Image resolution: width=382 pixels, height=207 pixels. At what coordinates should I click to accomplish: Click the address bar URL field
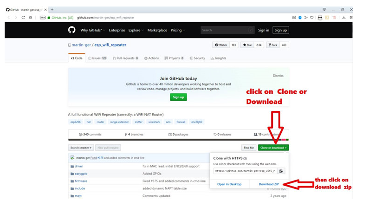(105, 18)
